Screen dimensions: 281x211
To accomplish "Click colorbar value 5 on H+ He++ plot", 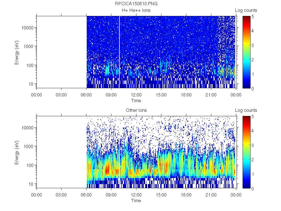I will tap(252, 17).
